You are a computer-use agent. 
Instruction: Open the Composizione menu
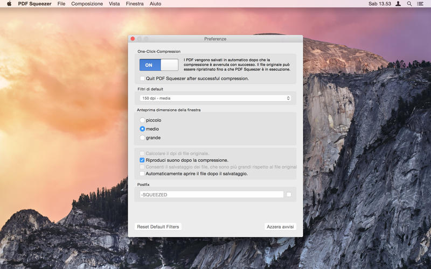pyautogui.click(x=87, y=4)
